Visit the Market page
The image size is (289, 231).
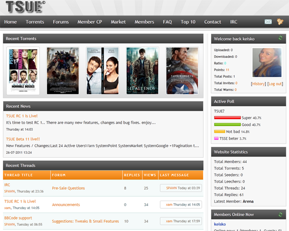[118, 22]
